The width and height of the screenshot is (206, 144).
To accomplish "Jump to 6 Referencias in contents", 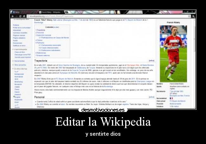I will click(x=41, y=53).
